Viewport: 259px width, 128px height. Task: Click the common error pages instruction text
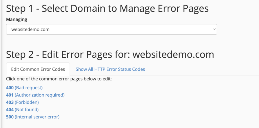click(x=59, y=79)
